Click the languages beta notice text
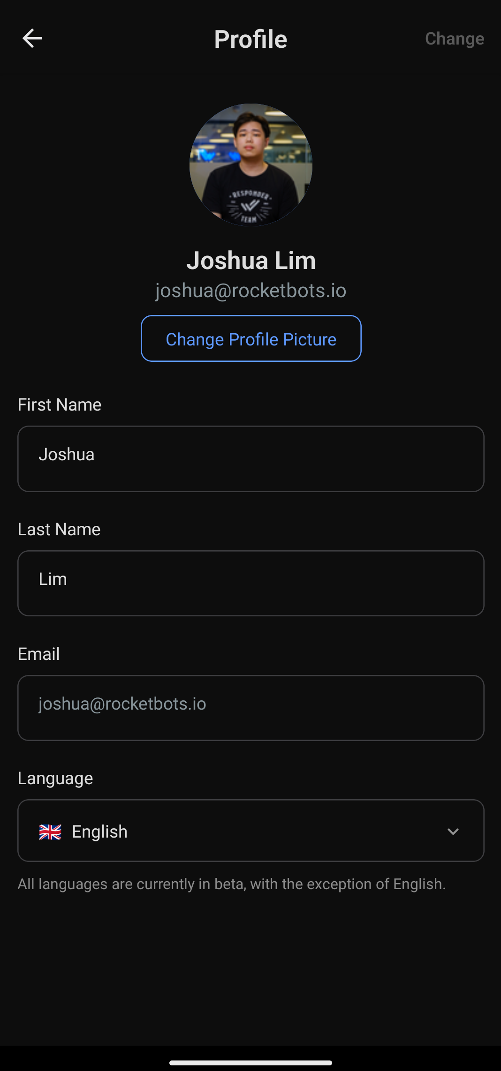The image size is (501, 1071). pos(232,884)
